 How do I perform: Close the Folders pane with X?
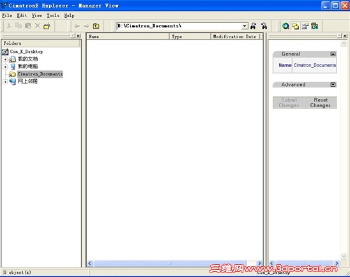[79, 36]
